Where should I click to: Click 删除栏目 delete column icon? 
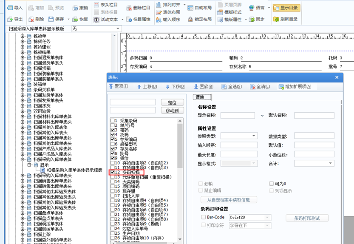coord(129,8)
